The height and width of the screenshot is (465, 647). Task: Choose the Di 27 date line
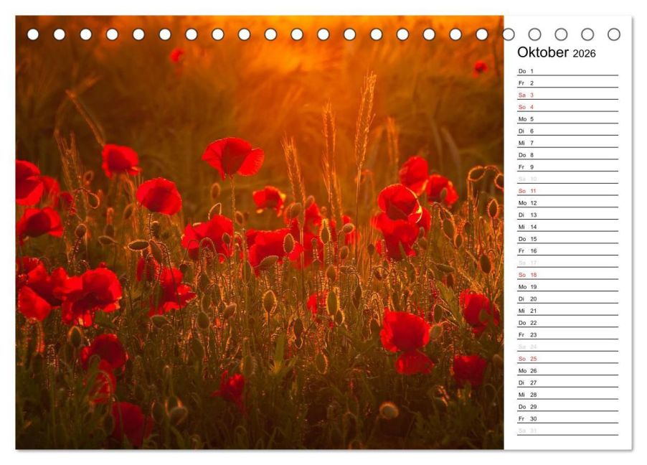pyautogui.click(x=568, y=382)
